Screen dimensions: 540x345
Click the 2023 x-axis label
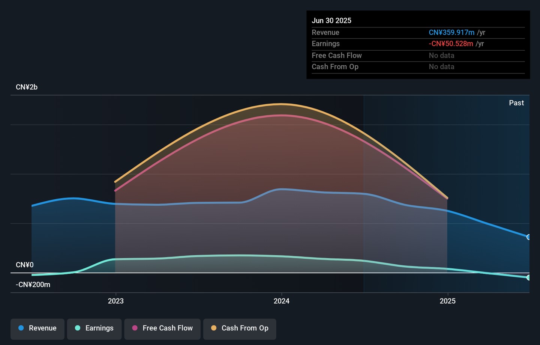(115, 301)
